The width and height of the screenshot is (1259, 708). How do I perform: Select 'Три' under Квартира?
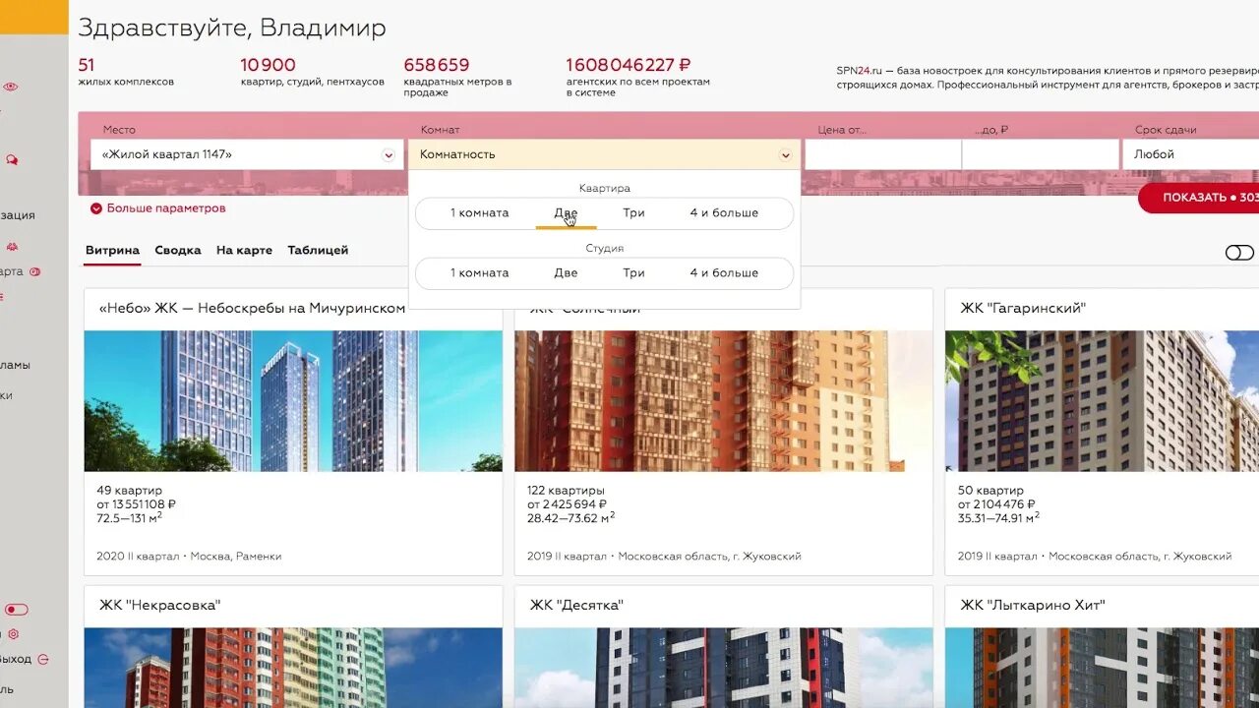pos(633,212)
